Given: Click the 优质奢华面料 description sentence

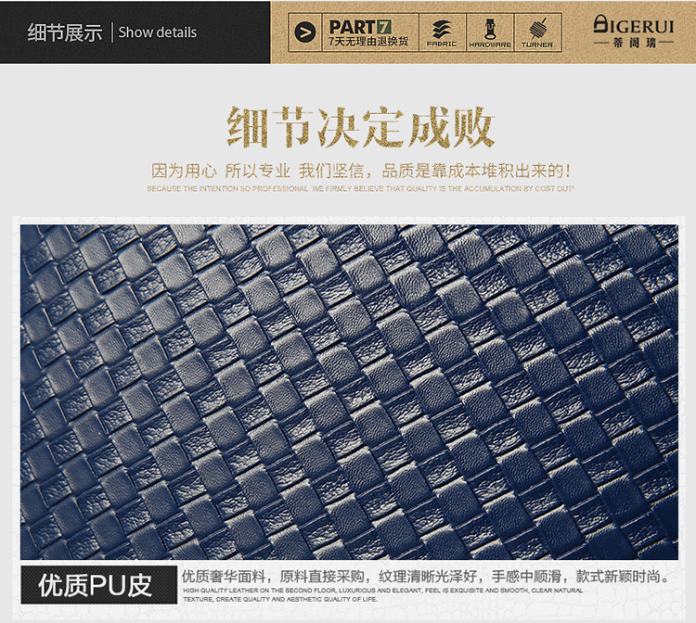Looking at the screenshot, I should [x=426, y=577].
